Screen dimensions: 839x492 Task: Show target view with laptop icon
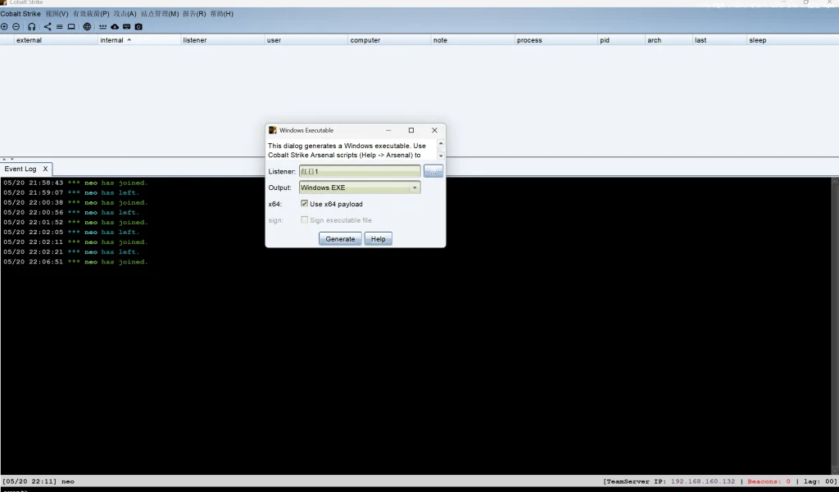pos(71,27)
